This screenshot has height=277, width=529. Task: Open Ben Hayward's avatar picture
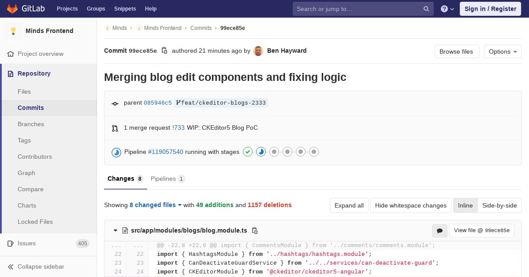tap(259, 51)
